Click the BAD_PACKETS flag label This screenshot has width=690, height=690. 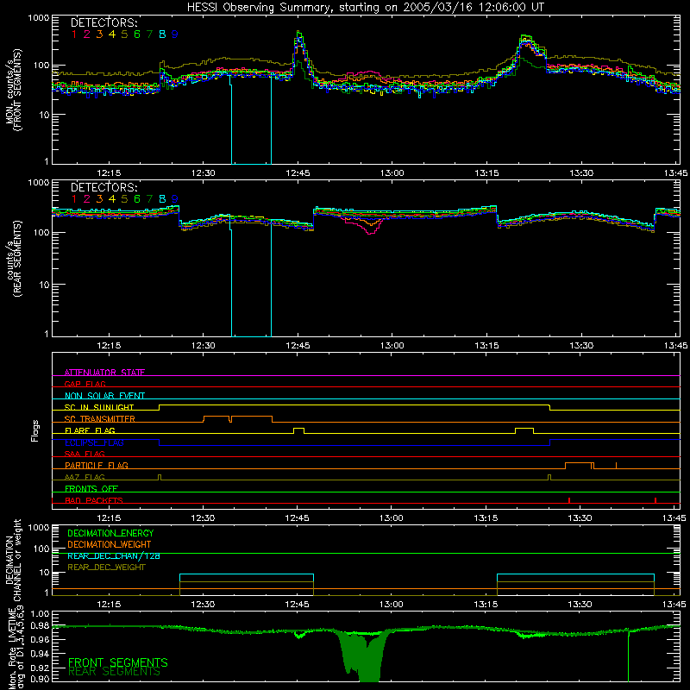click(x=94, y=500)
